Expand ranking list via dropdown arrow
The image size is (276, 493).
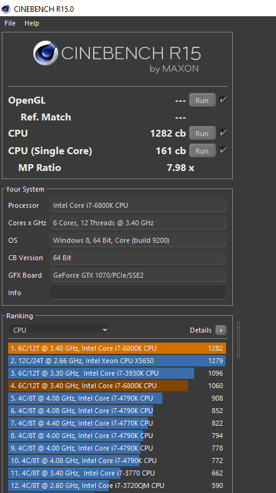[x=105, y=330]
